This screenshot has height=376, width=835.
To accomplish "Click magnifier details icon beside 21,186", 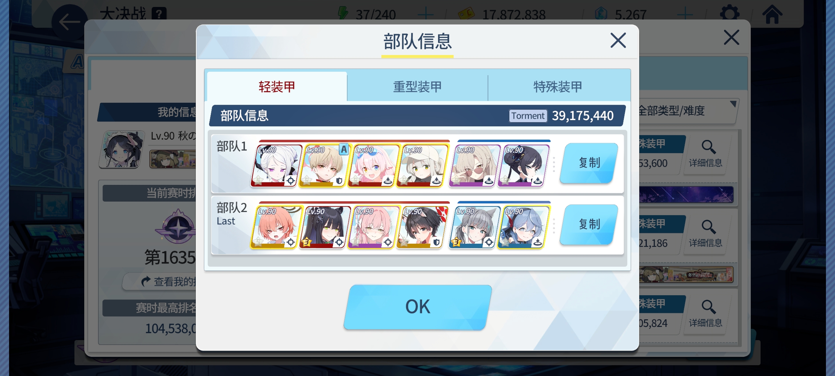I will [x=706, y=234].
